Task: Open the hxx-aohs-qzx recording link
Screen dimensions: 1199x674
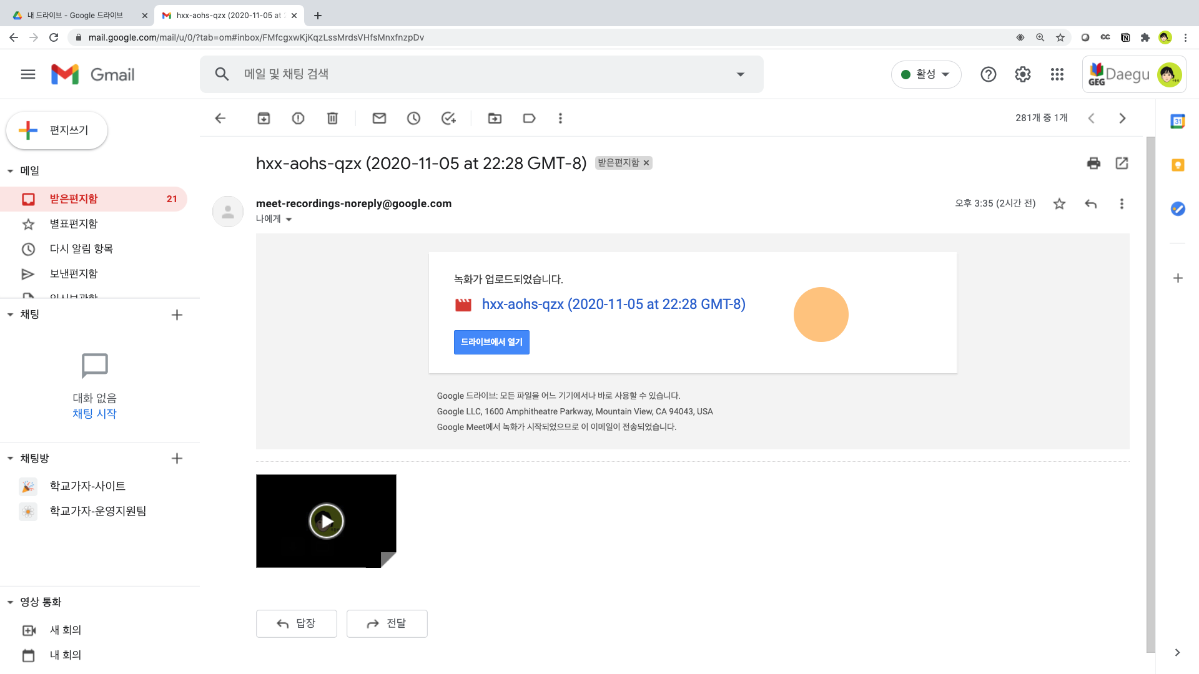Action: coord(613,304)
